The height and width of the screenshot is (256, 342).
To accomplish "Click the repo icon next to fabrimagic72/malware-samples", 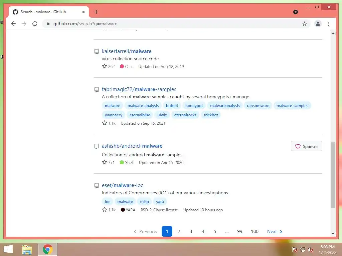I will click(97, 89).
